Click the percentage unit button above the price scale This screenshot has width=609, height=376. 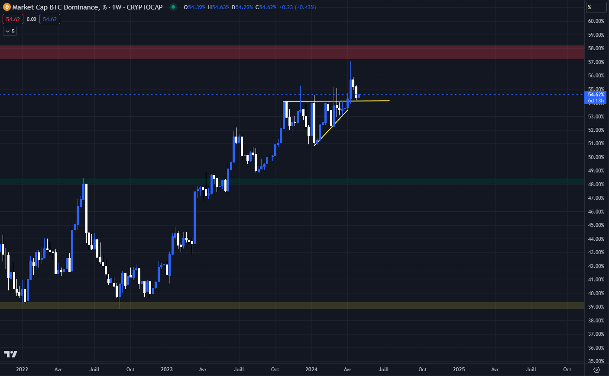[596, 7]
